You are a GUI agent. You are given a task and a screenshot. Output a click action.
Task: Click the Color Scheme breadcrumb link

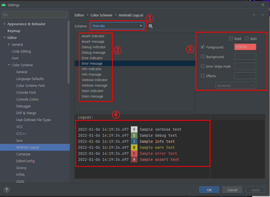pos(101,15)
